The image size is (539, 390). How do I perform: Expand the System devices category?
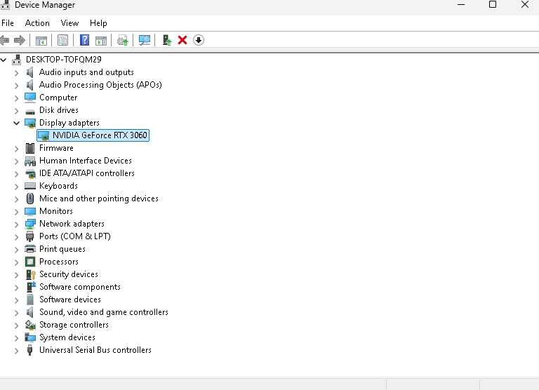pos(16,338)
